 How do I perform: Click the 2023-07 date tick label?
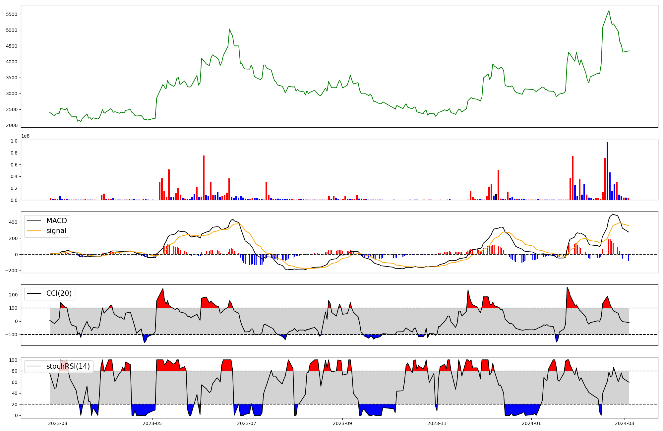click(247, 423)
